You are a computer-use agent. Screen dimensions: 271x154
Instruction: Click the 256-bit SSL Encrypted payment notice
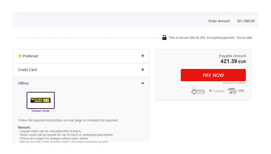tap(211, 38)
